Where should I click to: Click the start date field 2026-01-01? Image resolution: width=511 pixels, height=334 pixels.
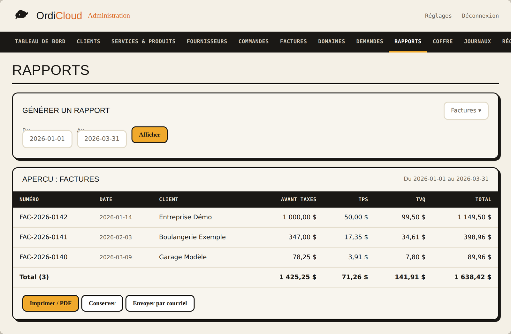pyautogui.click(x=47, y=139)
